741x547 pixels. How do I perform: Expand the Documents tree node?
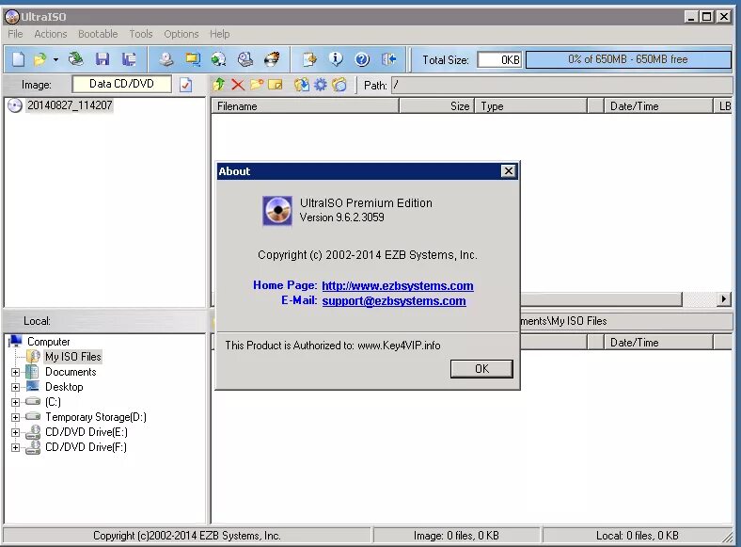pos(16,373)
